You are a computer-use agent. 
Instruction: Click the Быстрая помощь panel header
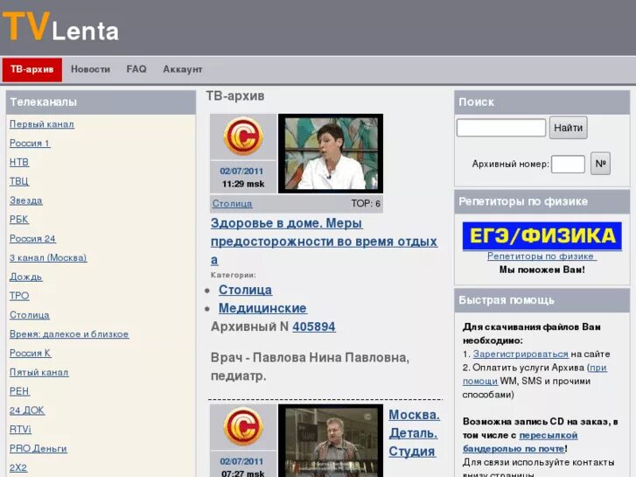(542, 300)
